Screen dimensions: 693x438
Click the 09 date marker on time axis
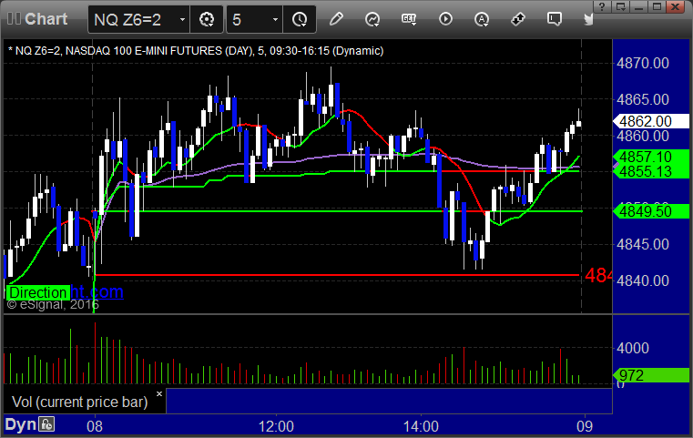[x=585, y=426]
